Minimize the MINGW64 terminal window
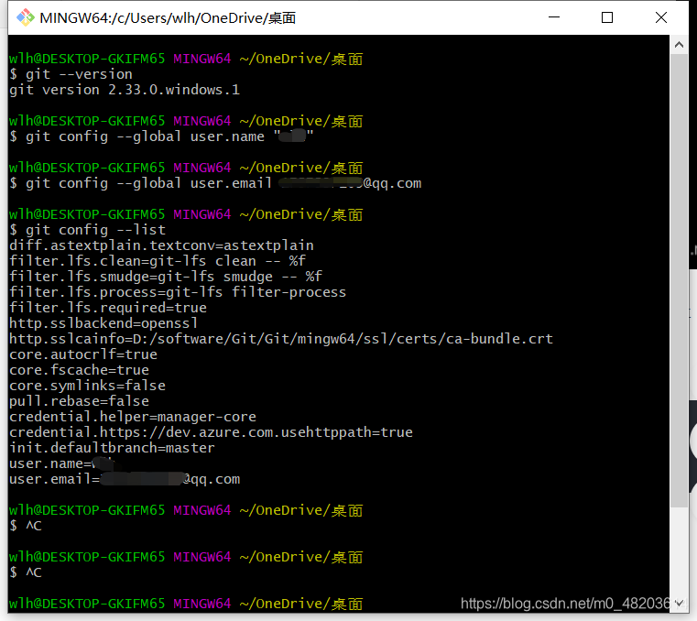697x621 pixels. point(554,17)
